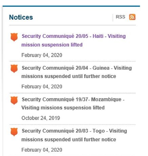Image resolution: width=148 pixels, height=156 pixels.
Task: Click the blue bar atop Notices panel
Action: click(71, 6)
